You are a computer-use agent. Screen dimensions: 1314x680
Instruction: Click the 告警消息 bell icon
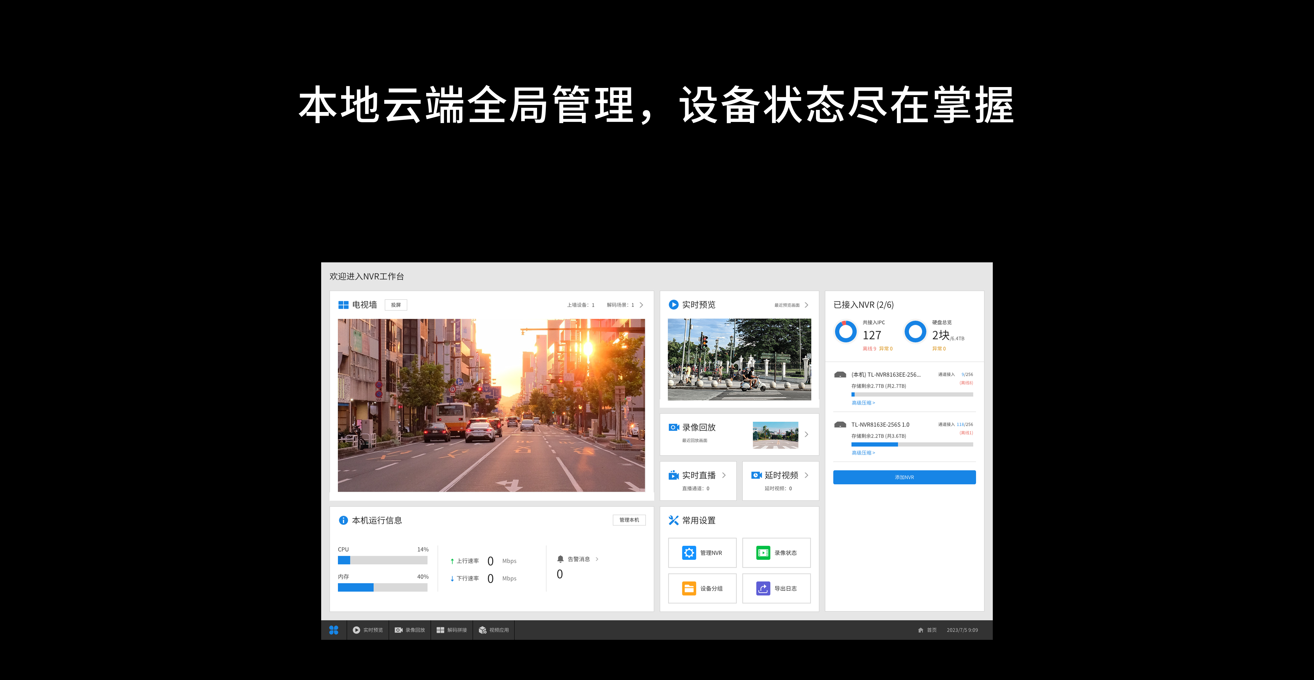[560, 559]
